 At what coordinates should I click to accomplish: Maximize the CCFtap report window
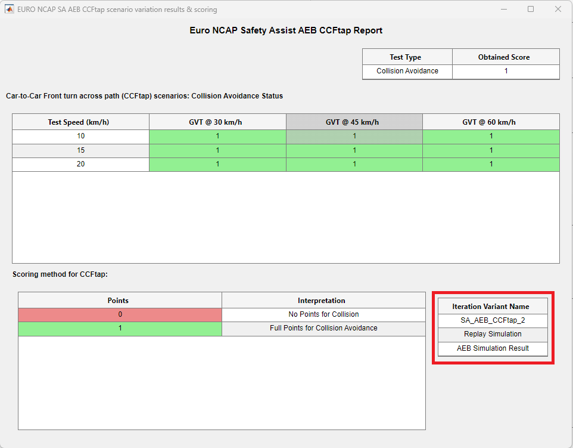[x=531, y=9]
